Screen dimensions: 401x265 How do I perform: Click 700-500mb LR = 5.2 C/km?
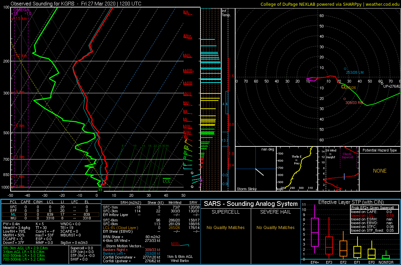pyautogui.click(x=24, y=260)
